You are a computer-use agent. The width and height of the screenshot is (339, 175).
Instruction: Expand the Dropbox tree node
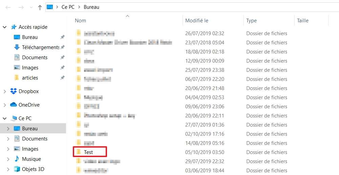coord(4,92)
